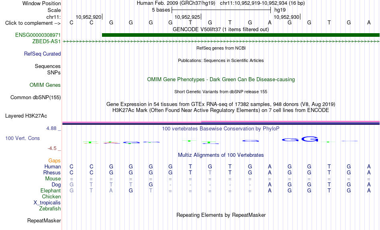Screen dimensions: 380x230
Task: Click 'Publications: Sequences in Scientific Articles' title
Action: tap(221, 60)
